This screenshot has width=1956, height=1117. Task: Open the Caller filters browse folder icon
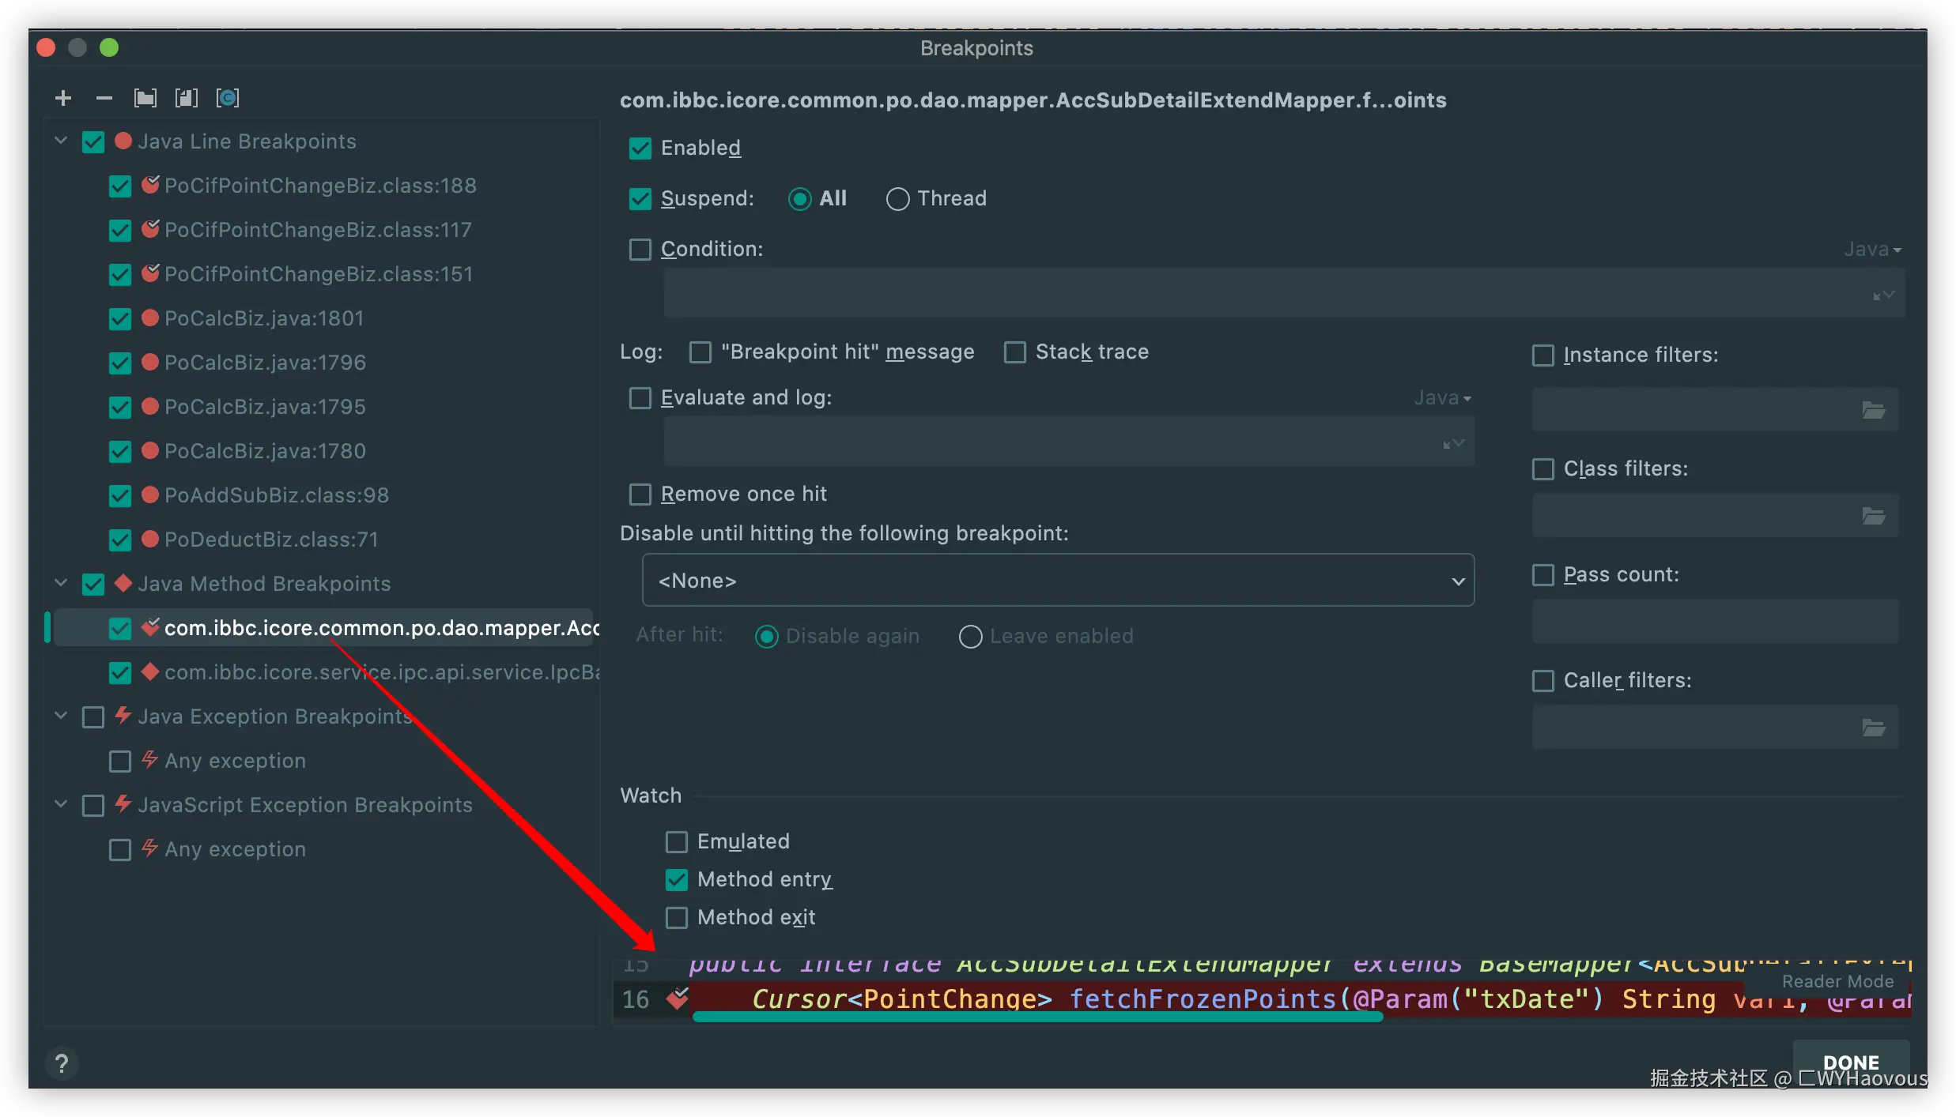[1873, 728]
